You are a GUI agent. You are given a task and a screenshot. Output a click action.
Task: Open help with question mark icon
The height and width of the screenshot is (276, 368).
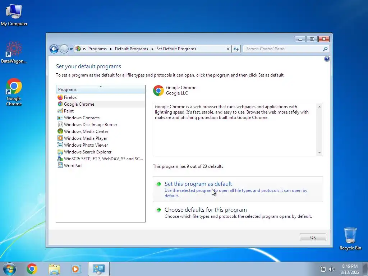pos(327,59)
